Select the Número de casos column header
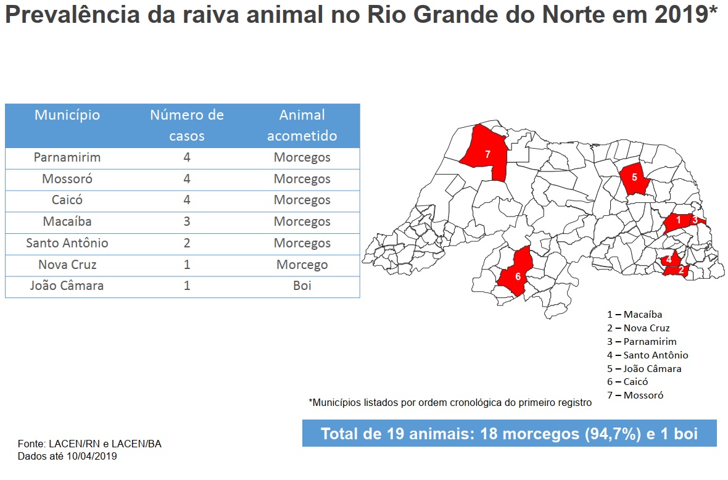 click(x=187, y=125)
